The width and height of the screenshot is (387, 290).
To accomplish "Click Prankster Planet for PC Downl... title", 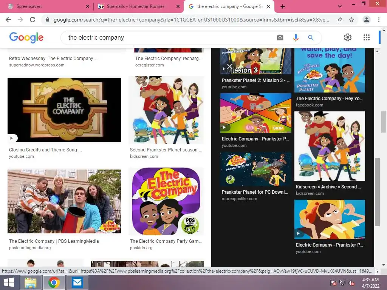I will 255,192.
